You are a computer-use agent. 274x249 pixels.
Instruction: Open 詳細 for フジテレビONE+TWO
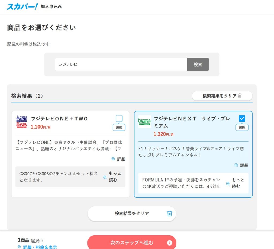pyautogui.click(x=121, y=159)
